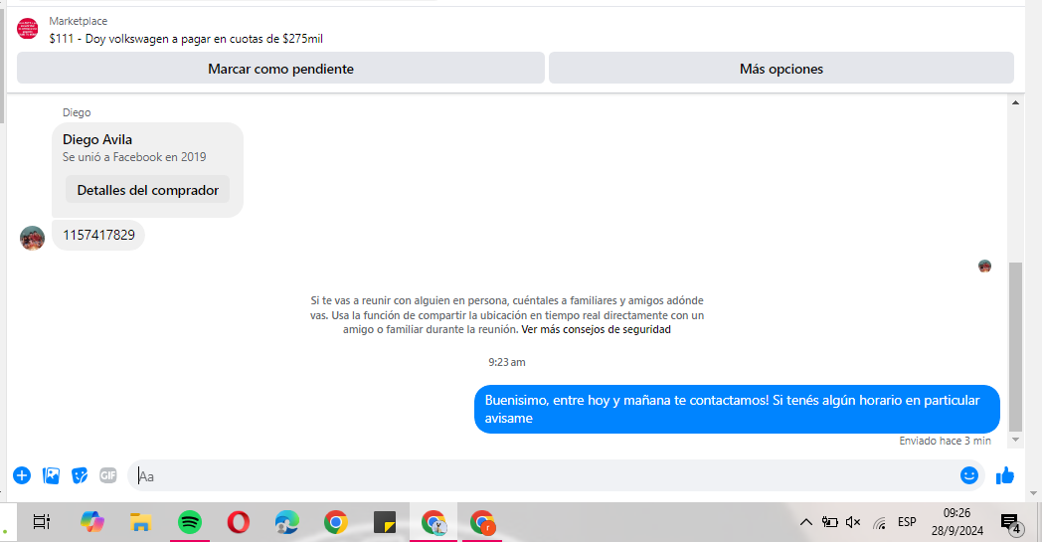Click the Marketplace listing thumbnail

28,29
